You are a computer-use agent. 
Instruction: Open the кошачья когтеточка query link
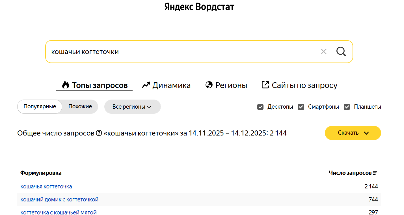pos(46,186)
